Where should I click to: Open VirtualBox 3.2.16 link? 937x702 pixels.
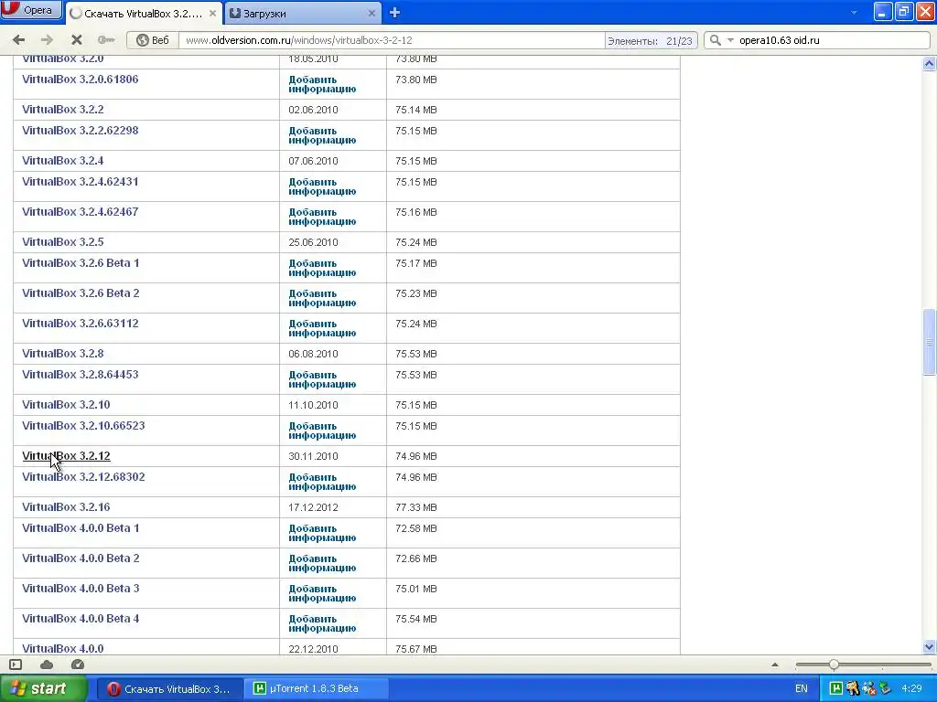(x=66, y=506)
